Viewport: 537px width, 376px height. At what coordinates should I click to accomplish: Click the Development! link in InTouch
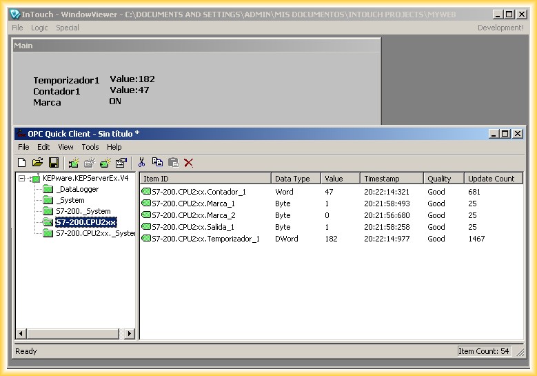(x=500, y=28)
